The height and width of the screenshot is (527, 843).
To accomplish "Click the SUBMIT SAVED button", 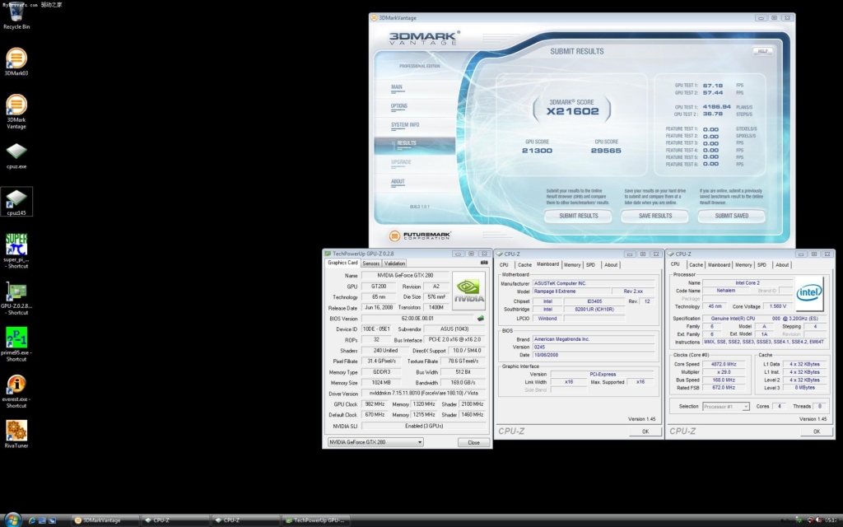I will tap(732, 216).
